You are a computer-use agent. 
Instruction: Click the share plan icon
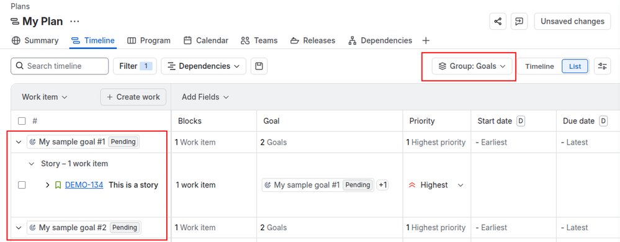click(x=497, y=21)
